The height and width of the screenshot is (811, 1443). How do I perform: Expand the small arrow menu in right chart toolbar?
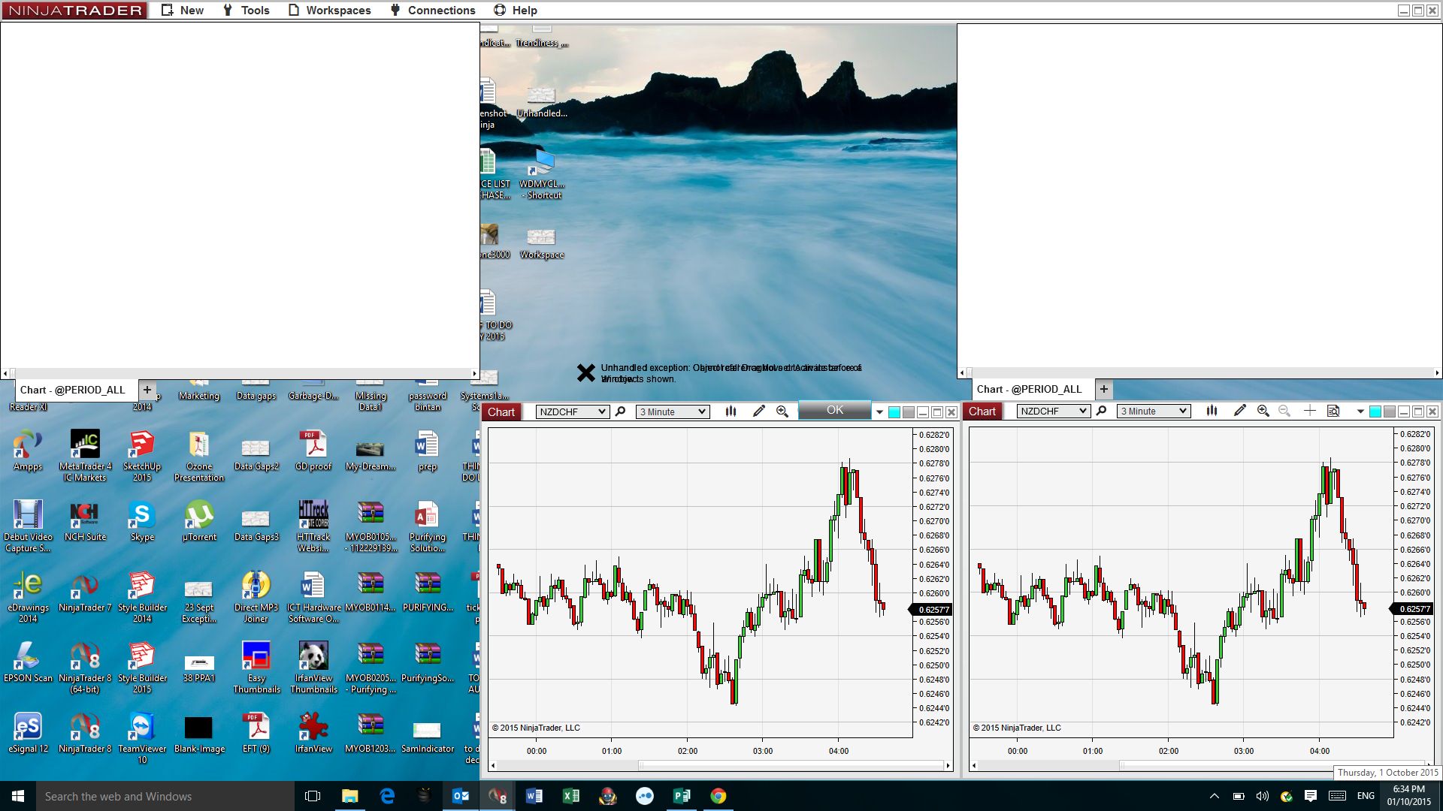tap(1360, 412)
